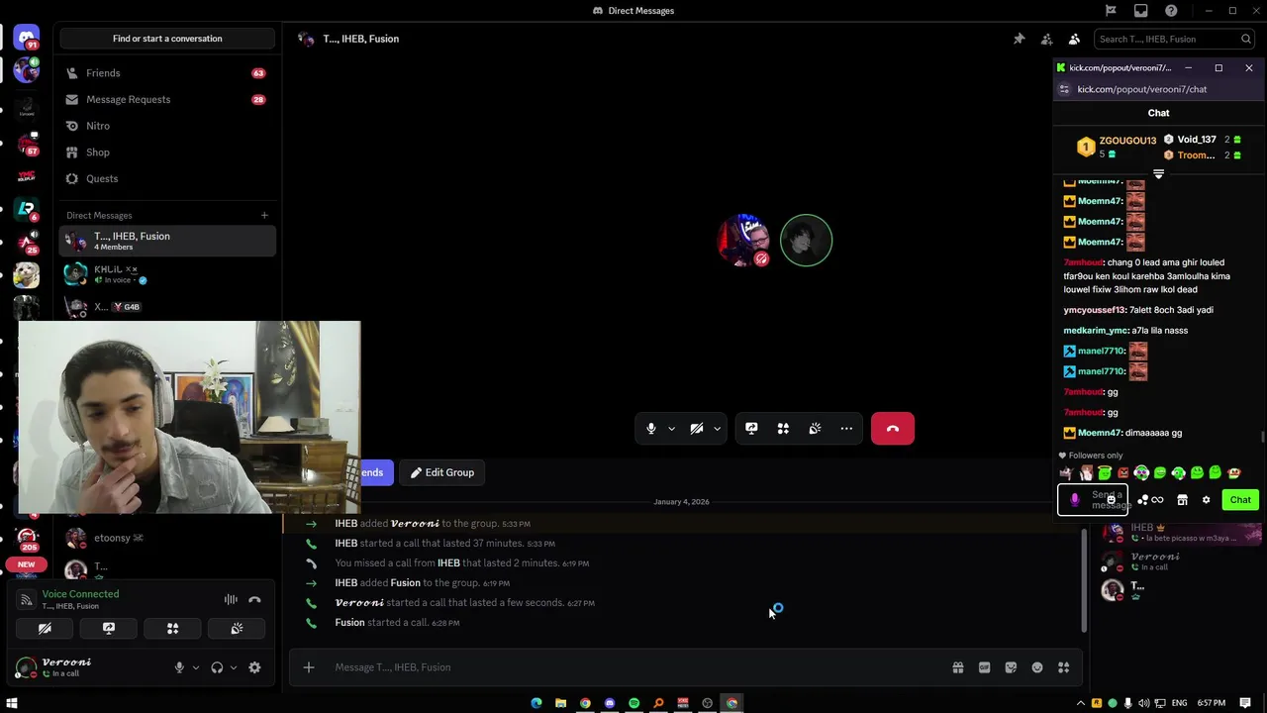1267x713 pixels.
Task: Open the Nitro page
Action: tap(167, 126)
